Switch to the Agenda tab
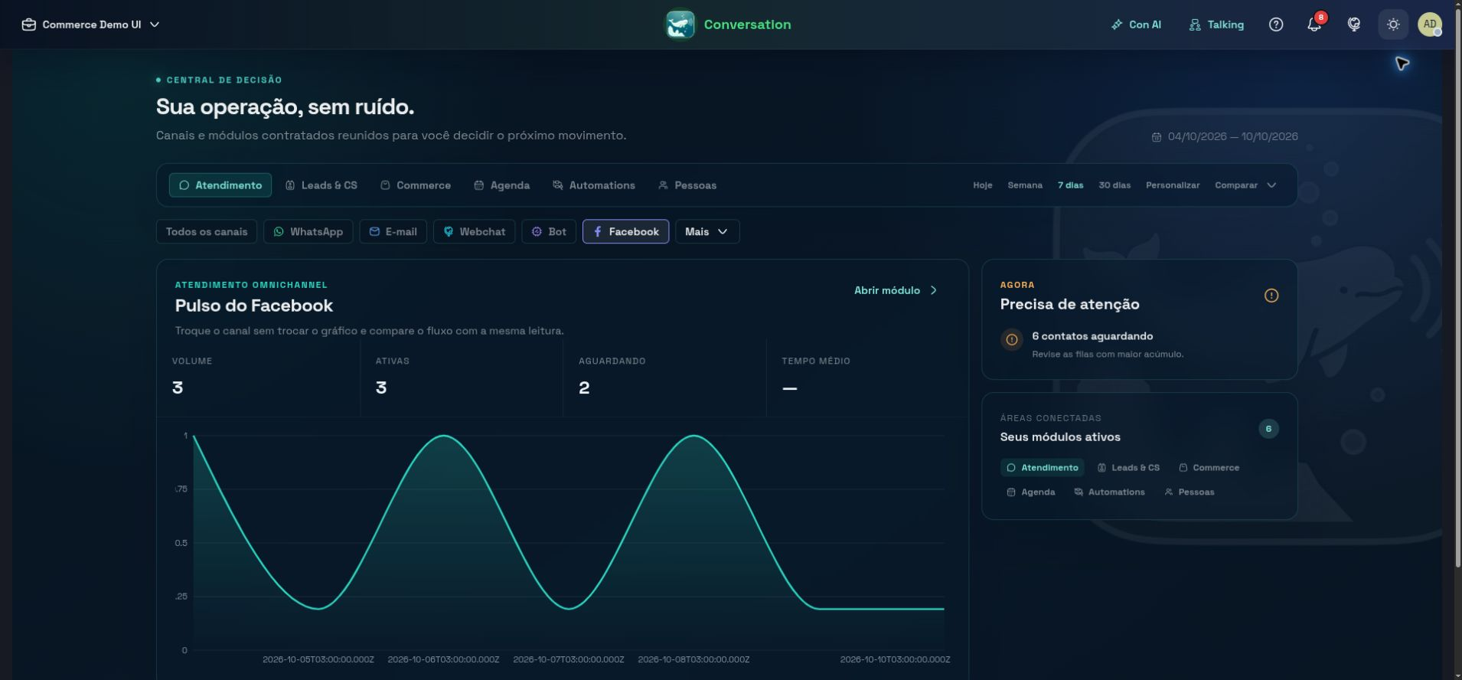Viewport: 1462px width, 680px height. click(x=501, y=185)
